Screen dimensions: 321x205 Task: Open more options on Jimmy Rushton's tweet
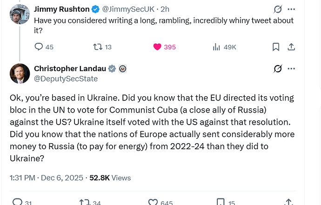(x=292, y=9)
